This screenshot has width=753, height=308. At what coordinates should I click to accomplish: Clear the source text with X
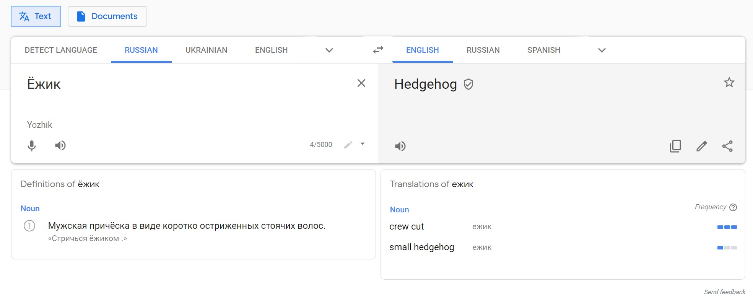click(x=361, y=83)
